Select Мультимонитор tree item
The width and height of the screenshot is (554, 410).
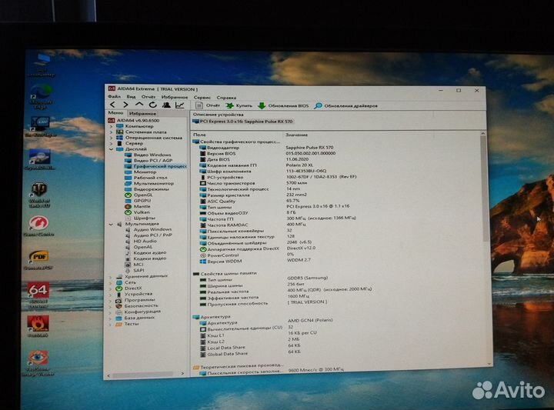point(149,183)
